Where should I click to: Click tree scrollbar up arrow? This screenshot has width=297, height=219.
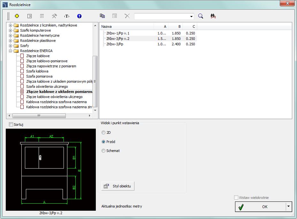point(95,25)
